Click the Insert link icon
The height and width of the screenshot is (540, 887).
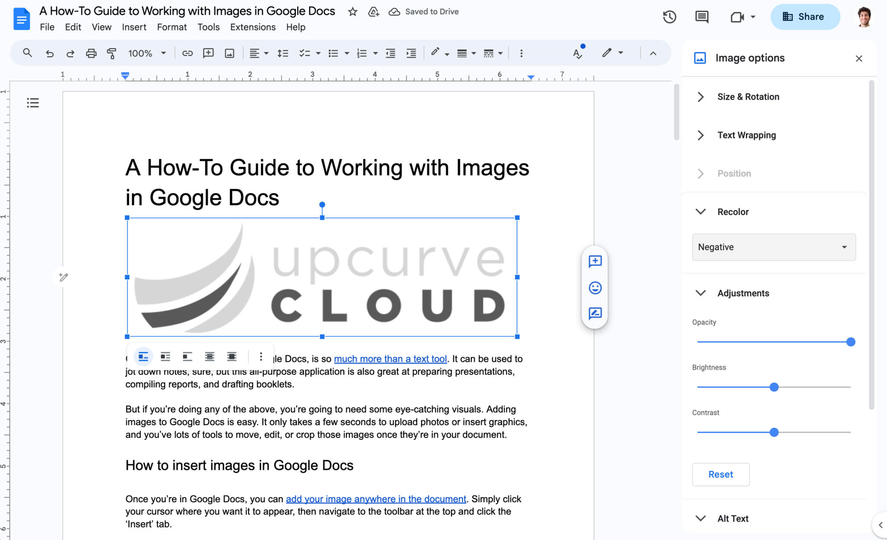[188, 53]
